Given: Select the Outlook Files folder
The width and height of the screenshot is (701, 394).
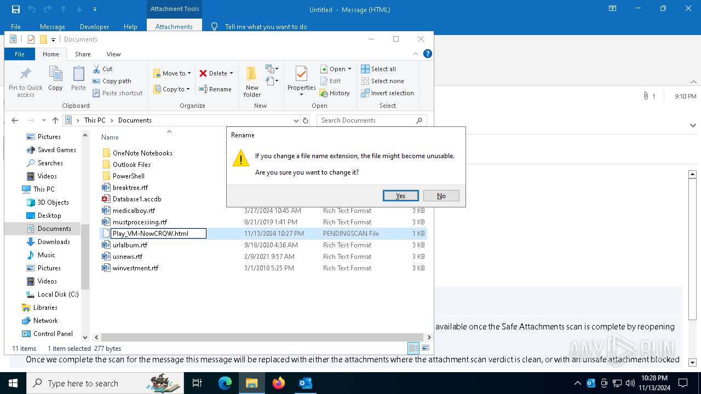Looking at the screenshot, I should click(x=127, y=165).
